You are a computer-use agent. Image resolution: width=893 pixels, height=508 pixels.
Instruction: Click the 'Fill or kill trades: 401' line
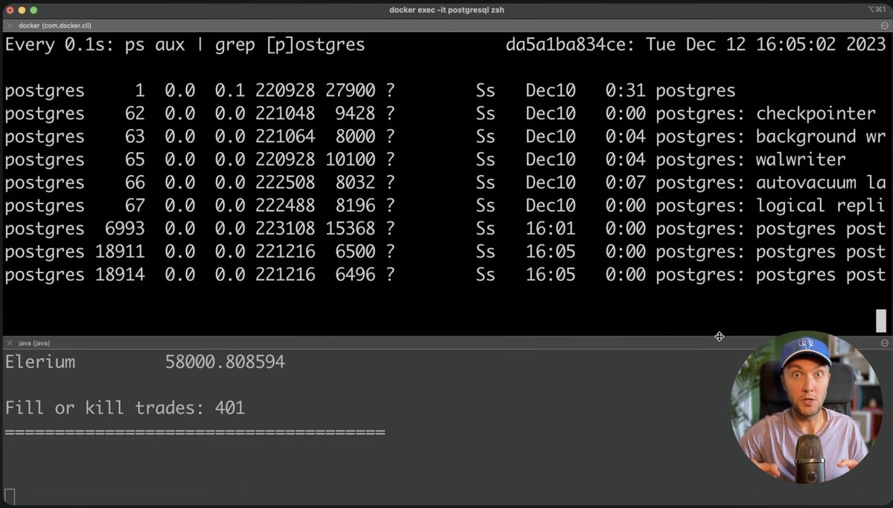click(125, 408)
